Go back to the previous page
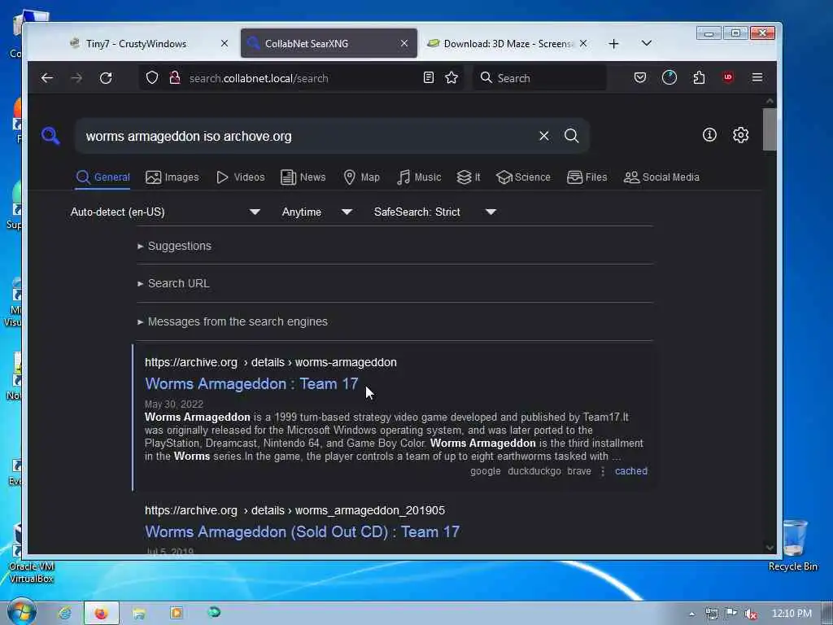 point(46,78)
